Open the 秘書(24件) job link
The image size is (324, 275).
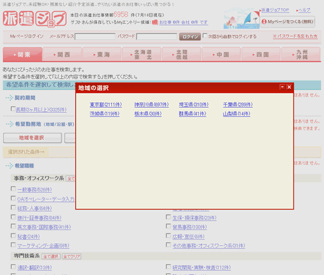click(29, 236)
